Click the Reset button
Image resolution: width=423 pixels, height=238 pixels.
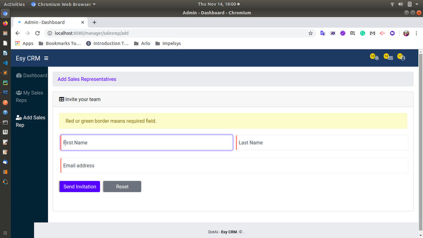coord(122,186)
